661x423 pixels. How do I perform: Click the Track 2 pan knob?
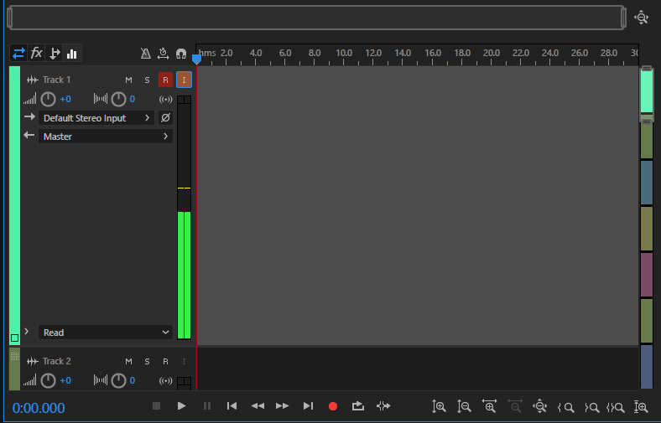point(118,381)
